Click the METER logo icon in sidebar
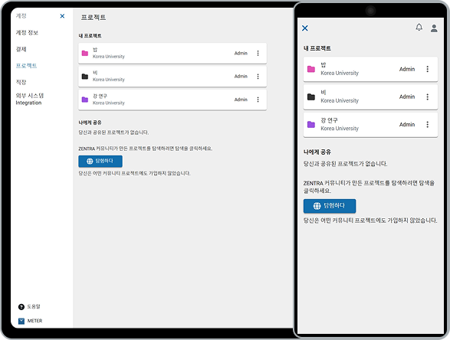450x340 pixels. pos(21,321)
